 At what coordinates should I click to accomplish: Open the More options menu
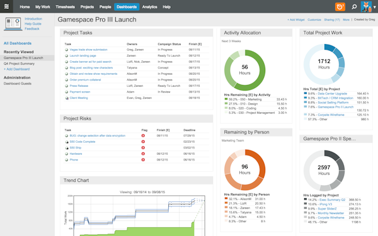click(346, 20)
